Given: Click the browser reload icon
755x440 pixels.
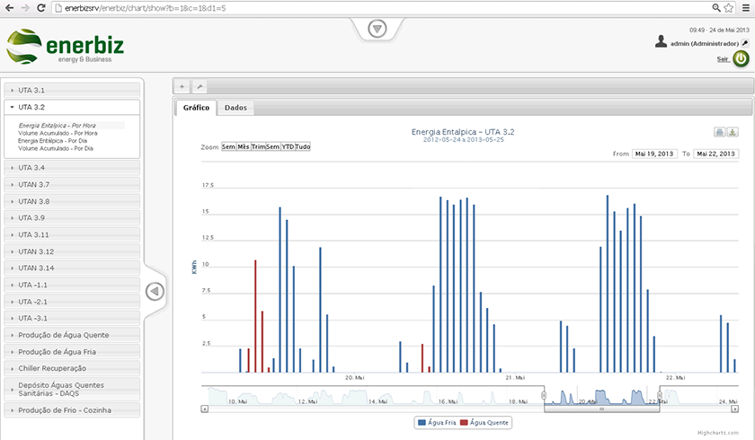Looking at the screenshot, I should [41, 8].
